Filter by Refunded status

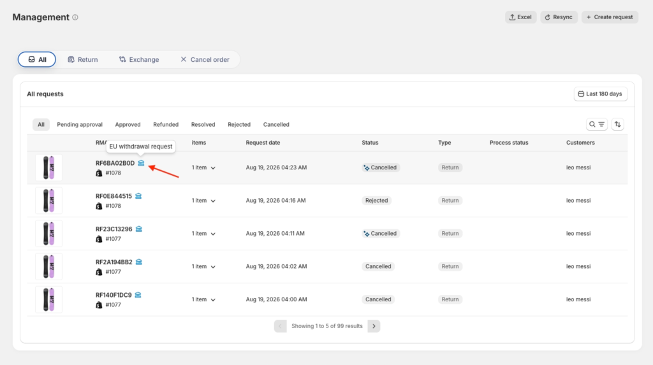(x=166, y=124)
